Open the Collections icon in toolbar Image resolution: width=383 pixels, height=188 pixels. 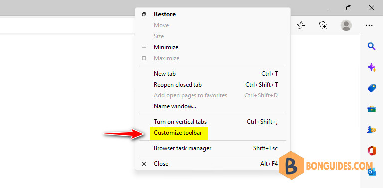point(323,25)
